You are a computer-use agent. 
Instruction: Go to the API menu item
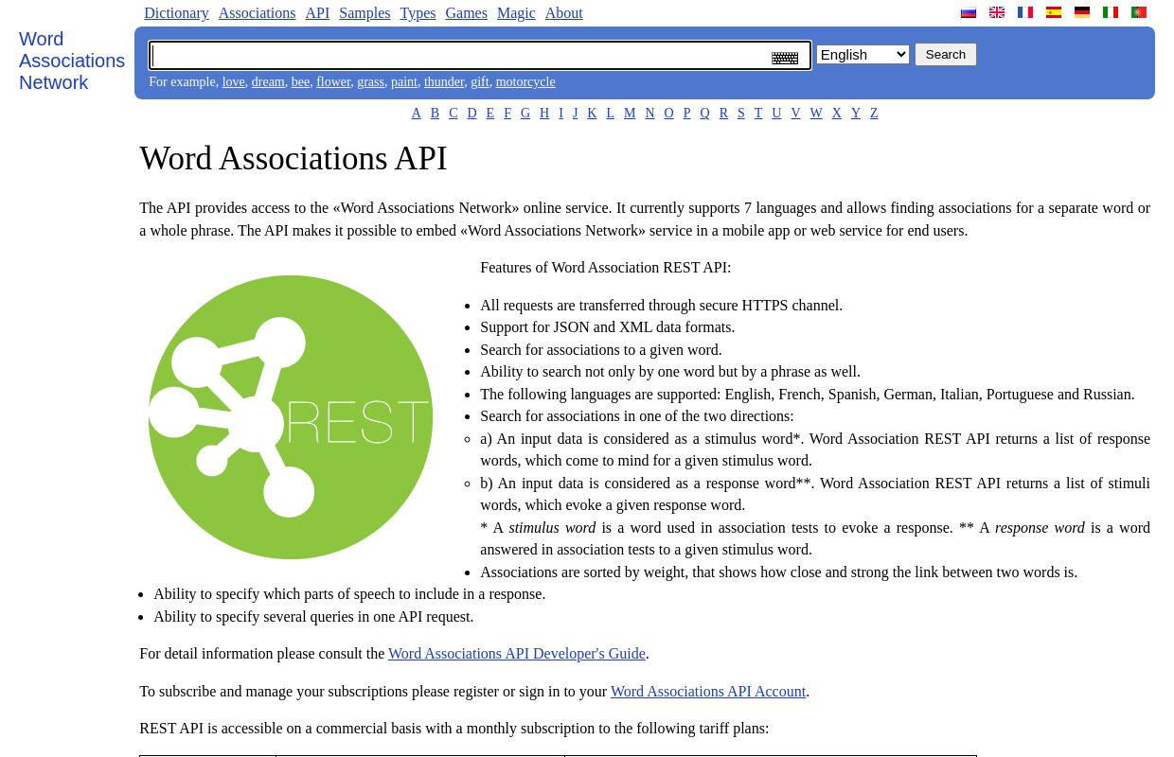coord(317,13)
